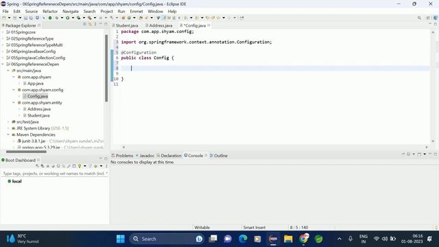Click the Coverage launch toolbar icon
This screenshot has height=247, width=439.
[x=79, y=18]
